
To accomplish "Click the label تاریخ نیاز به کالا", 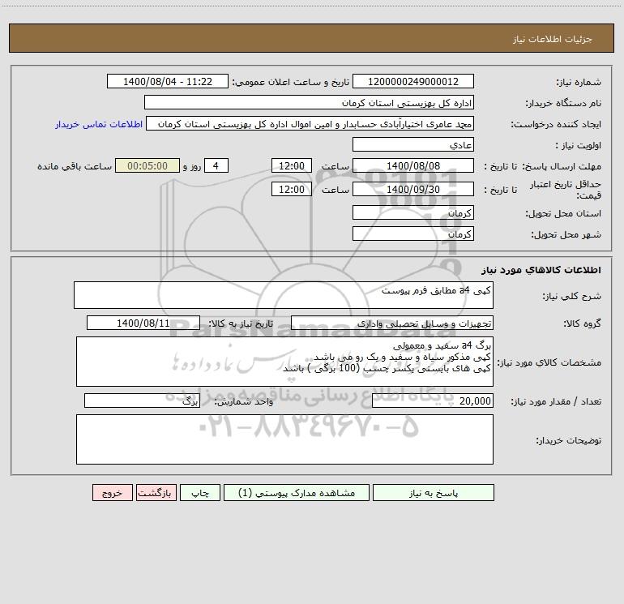I will pyautogui.click(x=241, y=323).
